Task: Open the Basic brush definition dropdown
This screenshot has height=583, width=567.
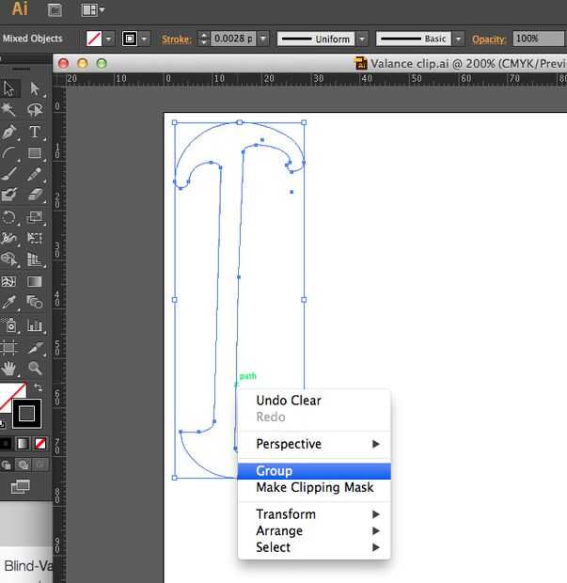Action: pyautogui.click(x=458, y=39)
